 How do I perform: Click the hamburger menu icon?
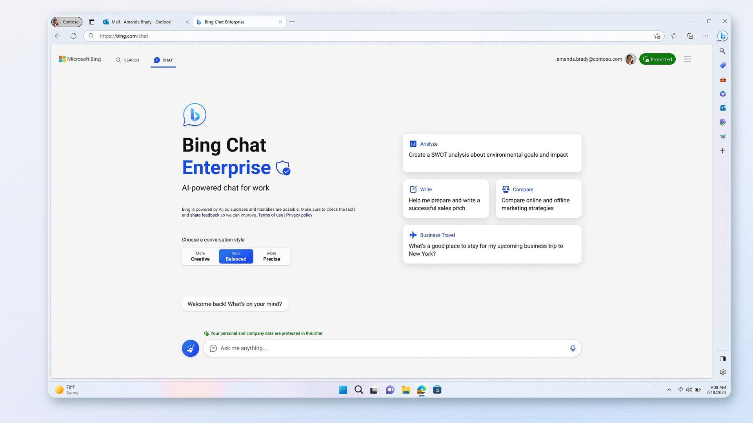[688, 58]
